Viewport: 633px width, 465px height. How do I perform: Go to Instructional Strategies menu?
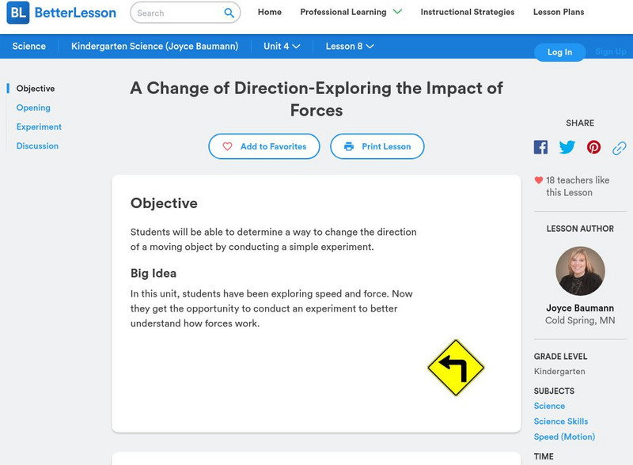pos(467,13)
